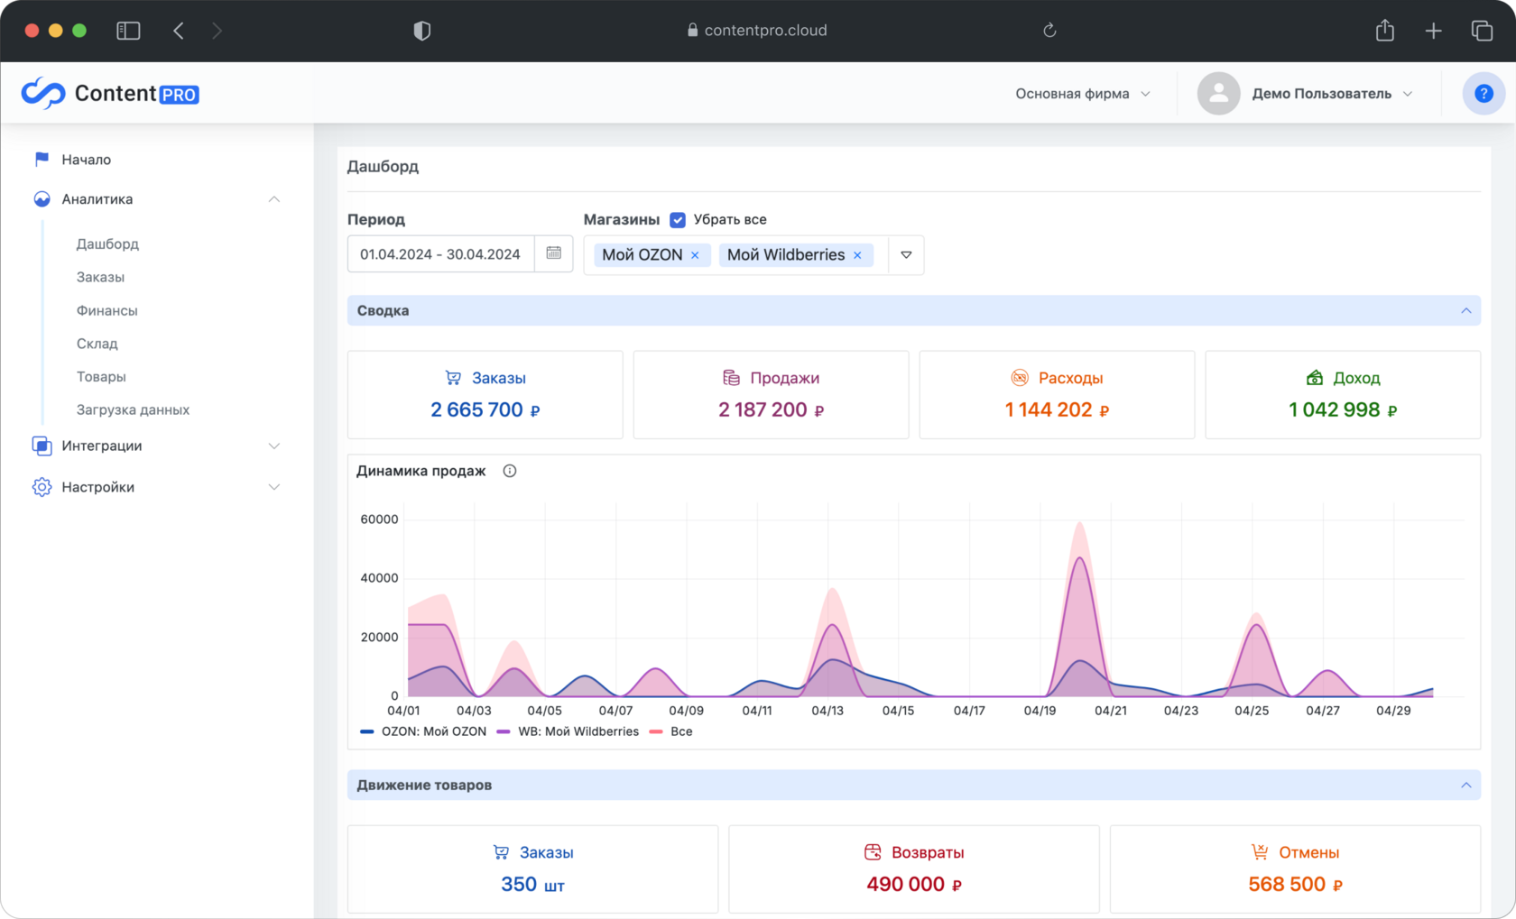Expand the Настройки sidebar section
Viewport: 1516px width, 919px height.
coord(274,487)
